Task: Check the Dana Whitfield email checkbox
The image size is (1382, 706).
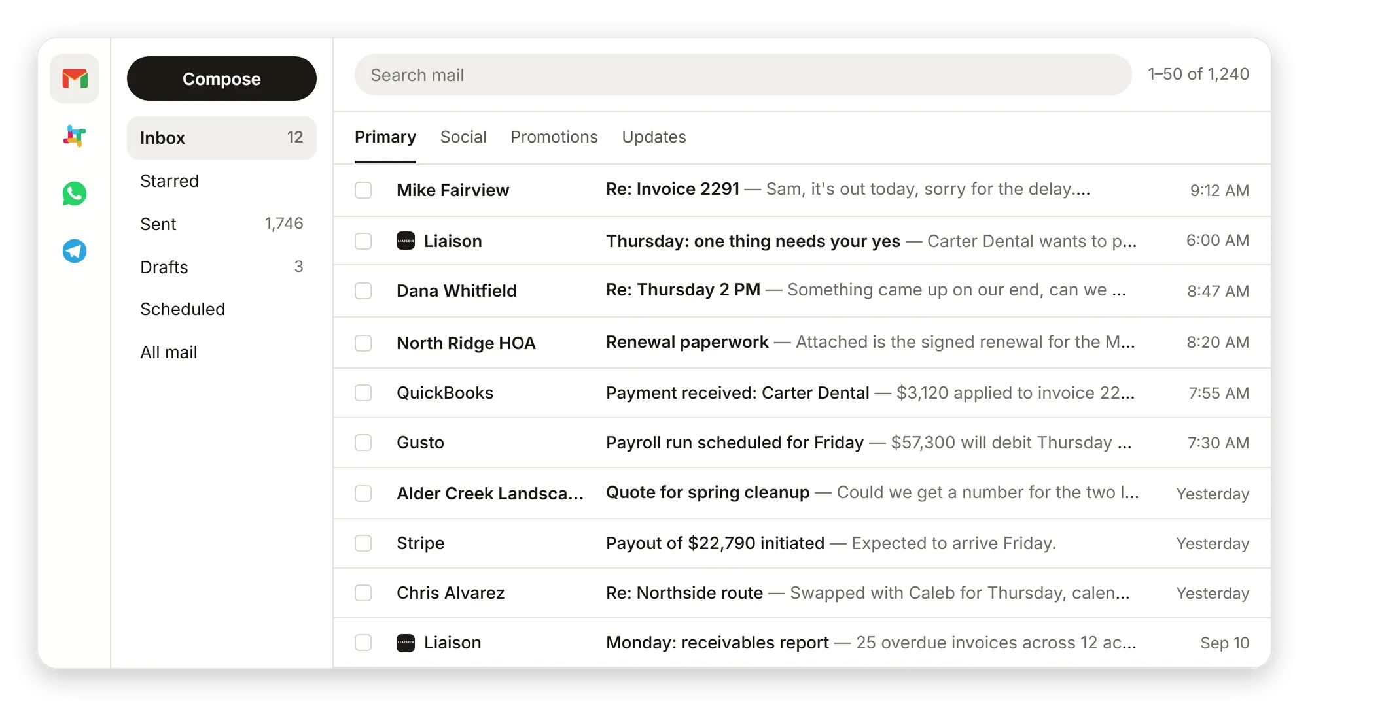Action: pyautogui.click(x=363, y=291)
